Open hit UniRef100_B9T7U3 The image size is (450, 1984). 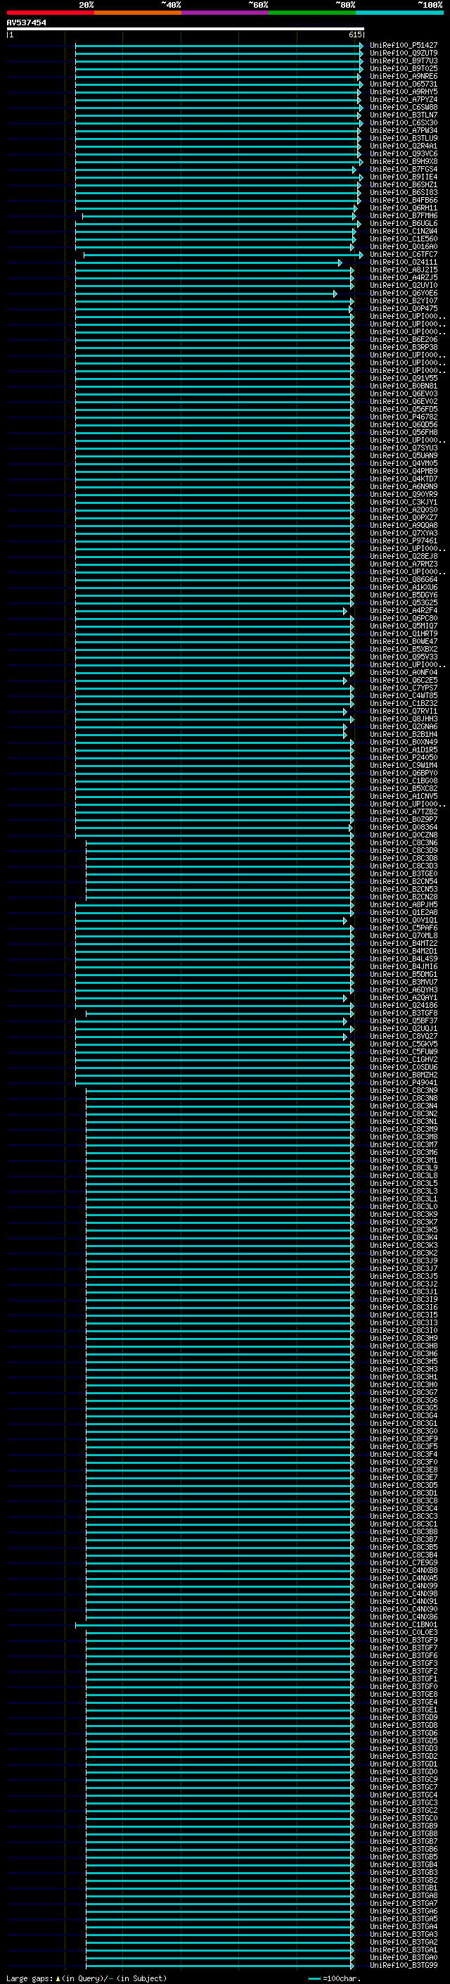coord(404,62)
